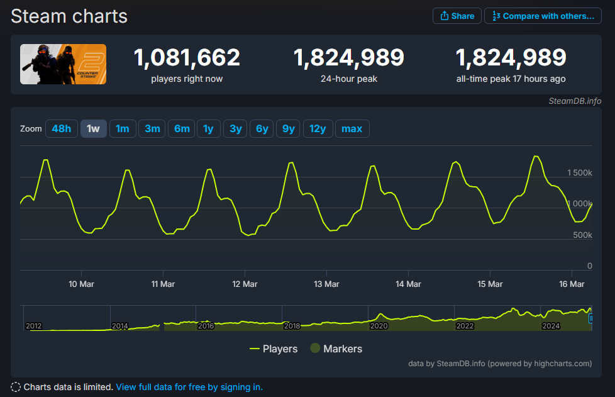615x397 pixels.
Task: Click the 10 Mar axis label
Action: coord(81,284)
